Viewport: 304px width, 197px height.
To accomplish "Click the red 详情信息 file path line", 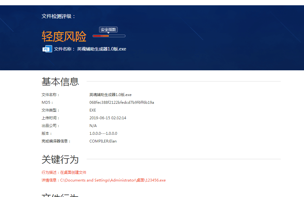I will [x=103, y=180].
